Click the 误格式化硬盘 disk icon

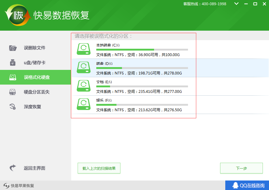pos(13,77)
